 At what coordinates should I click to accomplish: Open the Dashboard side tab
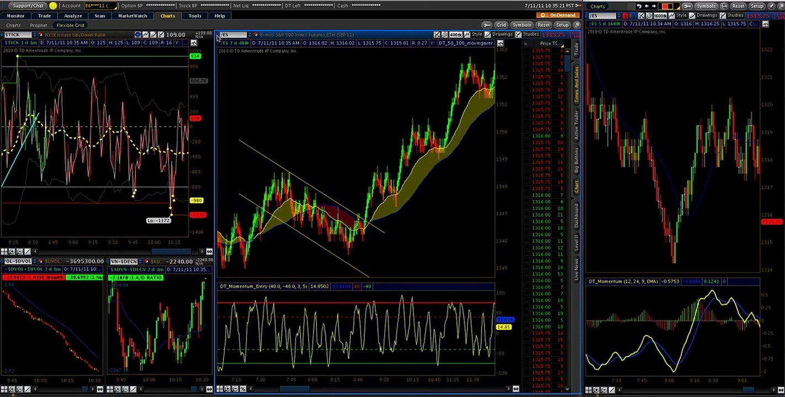(576, 216)
